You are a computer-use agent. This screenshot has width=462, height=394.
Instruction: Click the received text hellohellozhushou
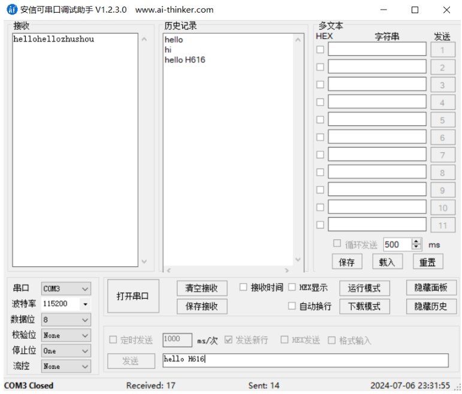point(53,39)
